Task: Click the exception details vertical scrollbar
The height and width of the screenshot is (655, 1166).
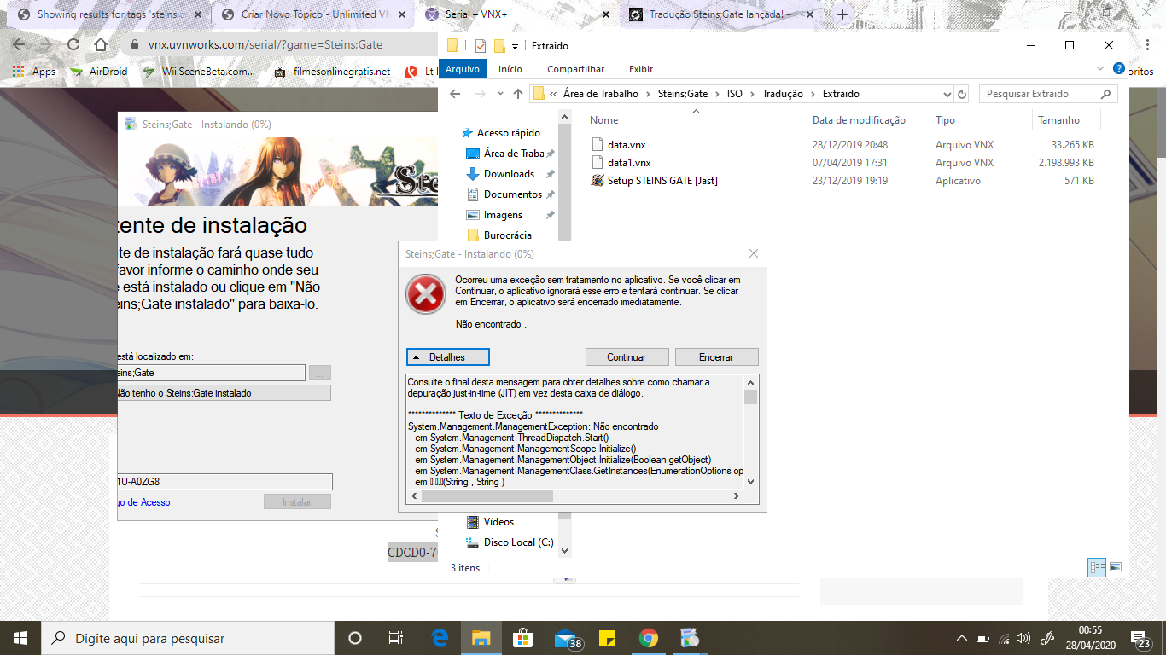Action: pos(750,432)
